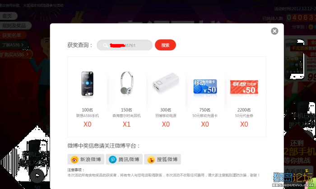Viewport: 316px width, 189px height.
Task: Click the red 搜索 search button
Action: 165,45
